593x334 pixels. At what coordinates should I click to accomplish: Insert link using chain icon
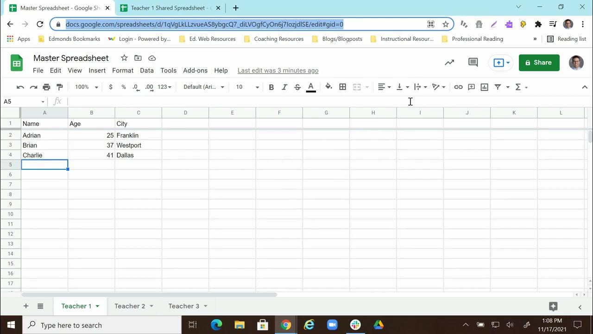click(x=458, y=87)
